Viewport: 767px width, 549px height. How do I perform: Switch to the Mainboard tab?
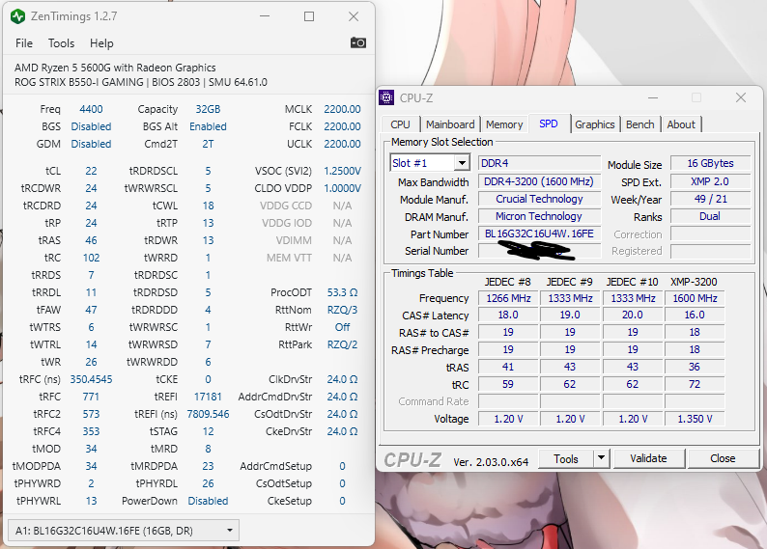point(450,124)
